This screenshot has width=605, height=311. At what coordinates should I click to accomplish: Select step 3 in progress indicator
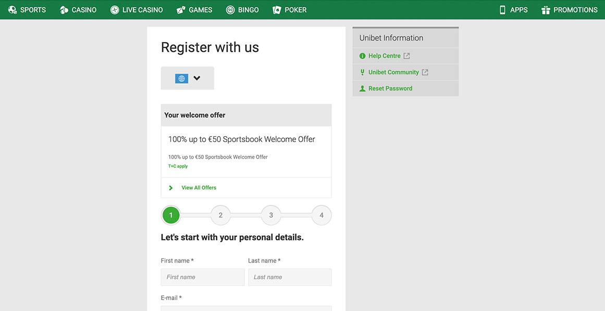point(271,215)
